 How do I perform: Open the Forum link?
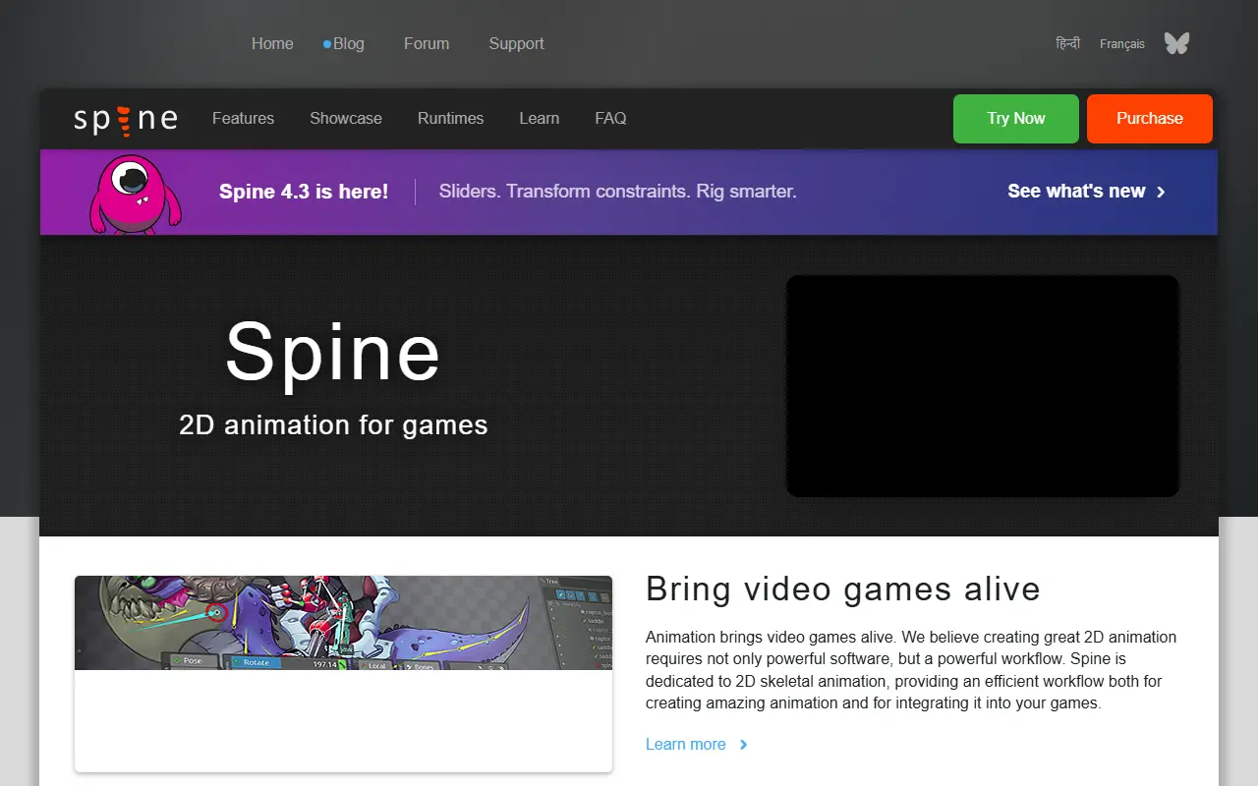coord(427,43)
